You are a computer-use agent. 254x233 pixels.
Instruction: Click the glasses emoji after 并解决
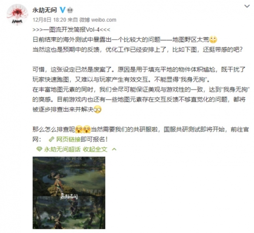[97, 110]
